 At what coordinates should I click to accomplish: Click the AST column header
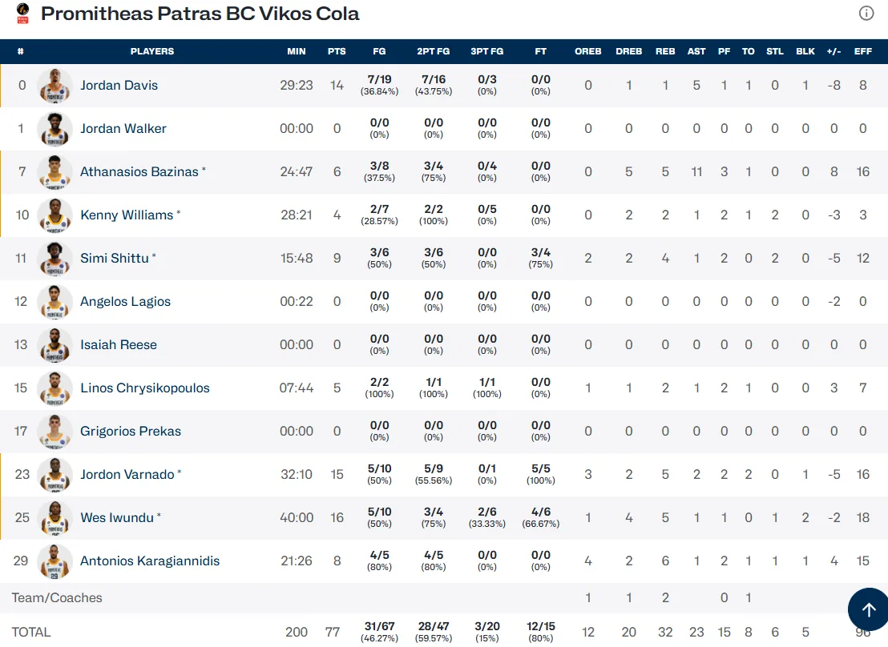696,51
